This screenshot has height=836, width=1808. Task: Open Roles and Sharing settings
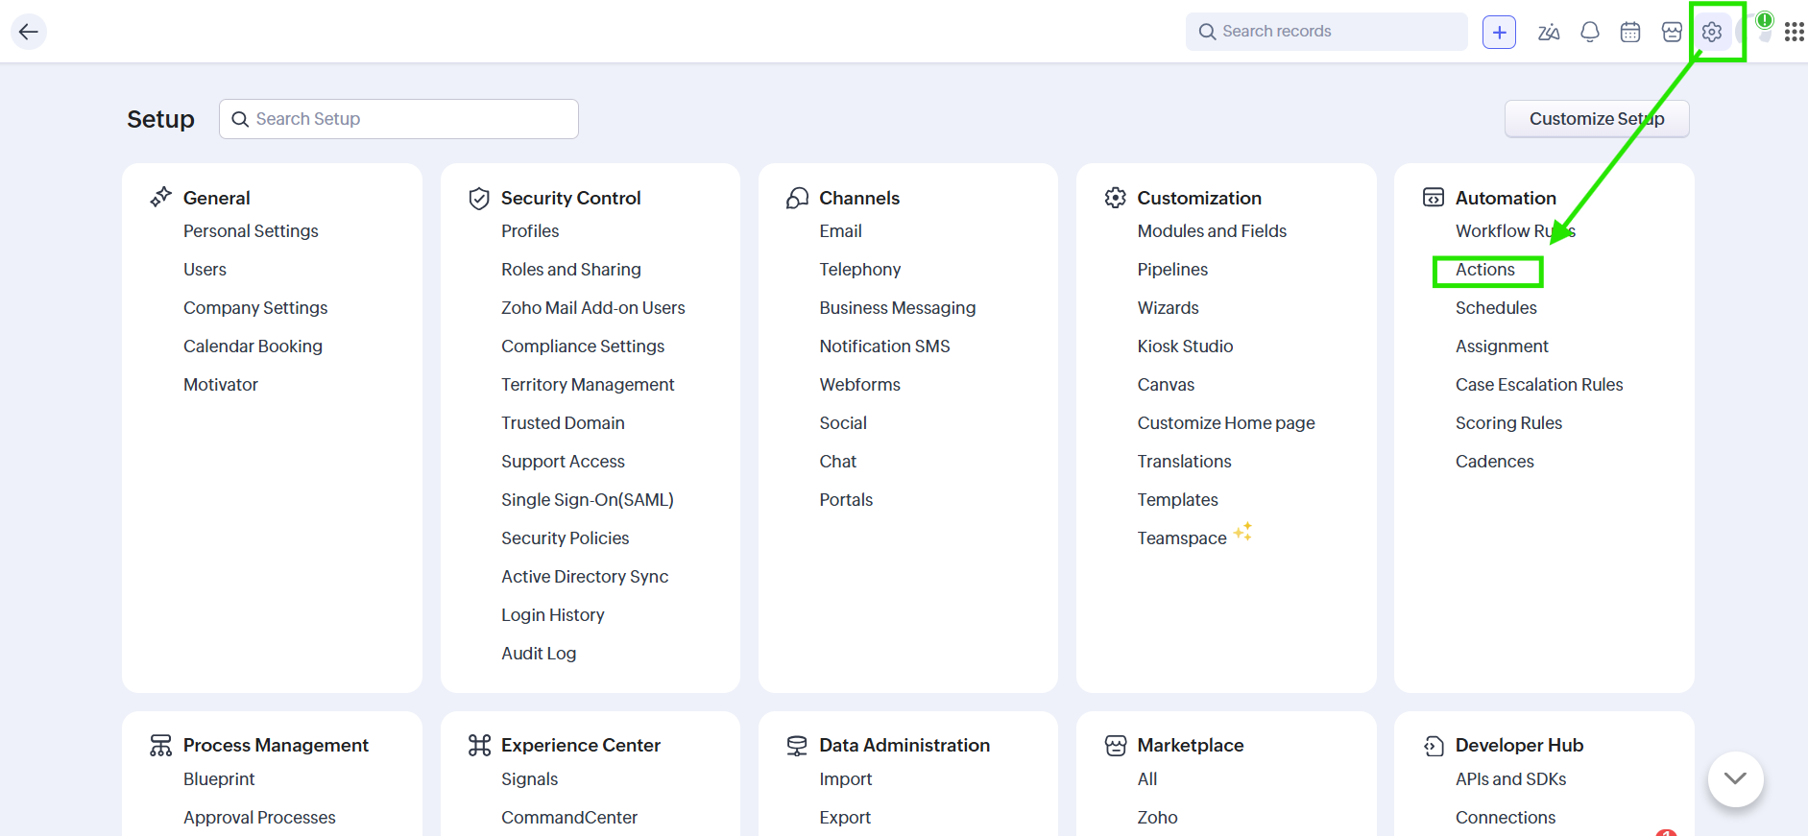click(570, 270)
